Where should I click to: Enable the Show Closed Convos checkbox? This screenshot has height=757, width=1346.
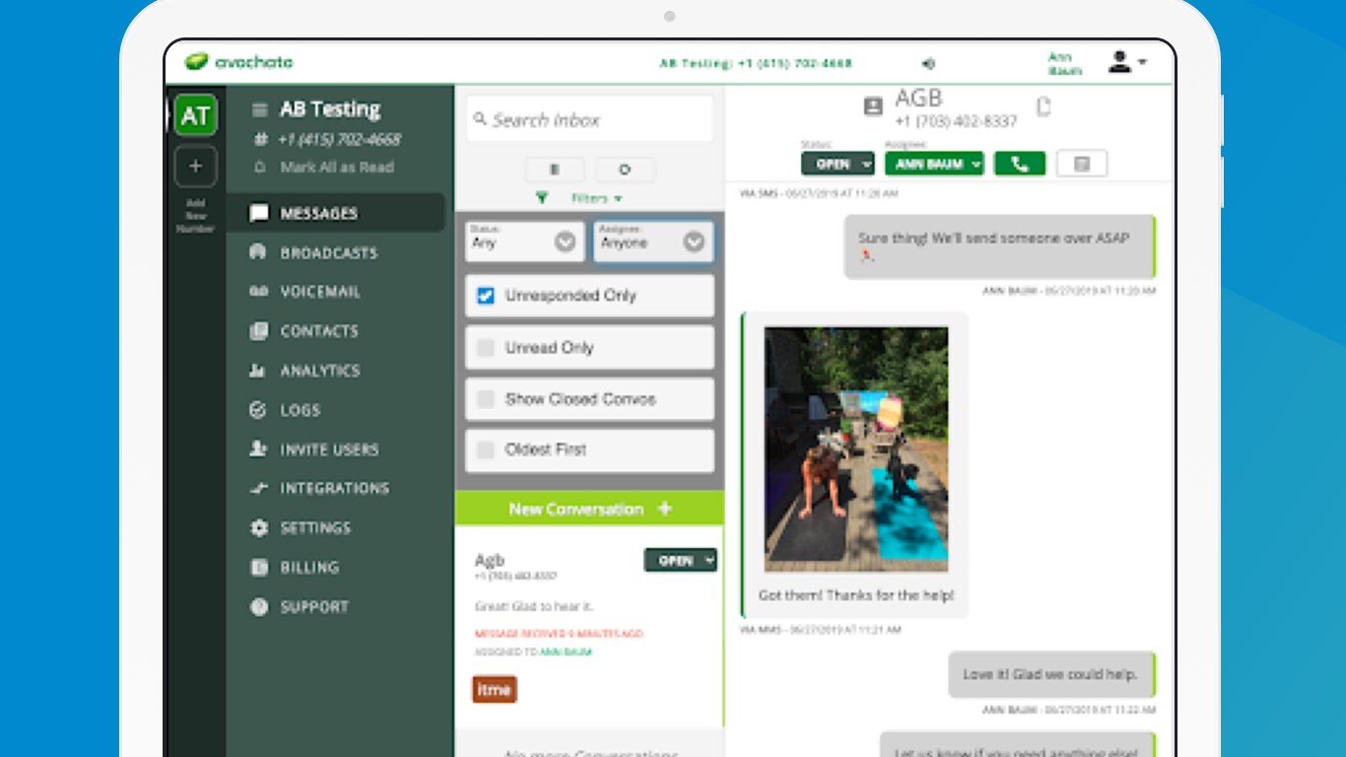[486, 399]
